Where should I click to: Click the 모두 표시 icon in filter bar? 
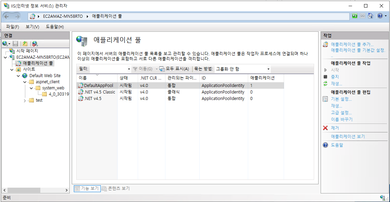[162, 69]
